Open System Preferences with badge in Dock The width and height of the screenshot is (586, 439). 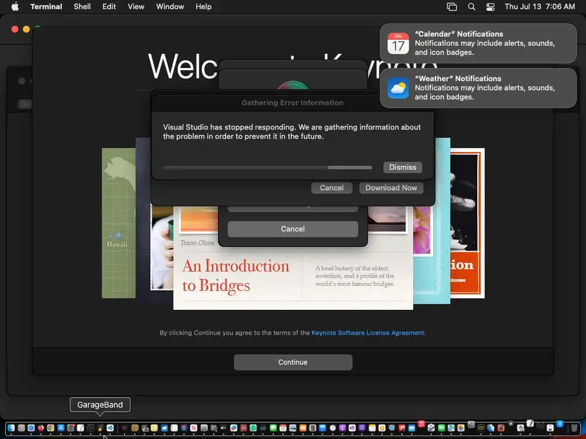70,428
